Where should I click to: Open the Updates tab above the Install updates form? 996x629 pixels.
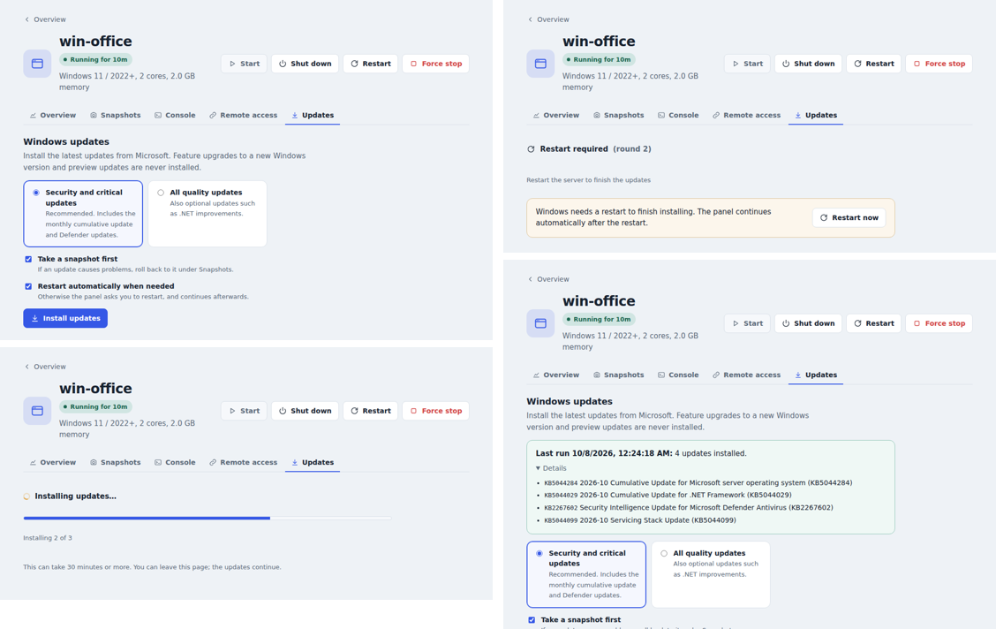pyautogui.click(x=313, y=116)
